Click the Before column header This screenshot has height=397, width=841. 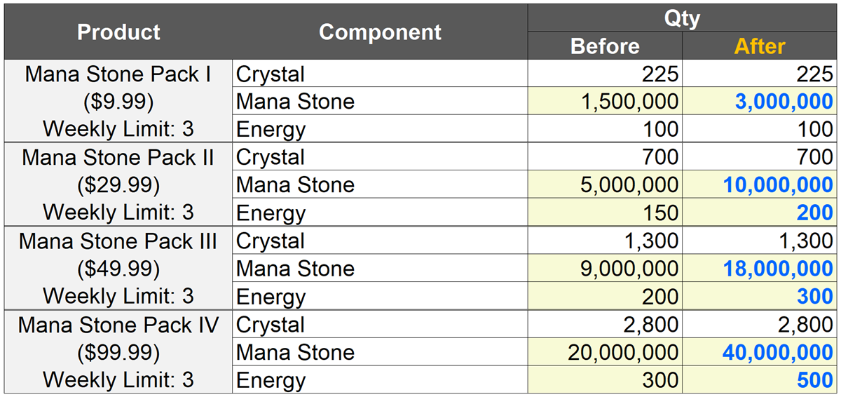click(x=605, y=46)
